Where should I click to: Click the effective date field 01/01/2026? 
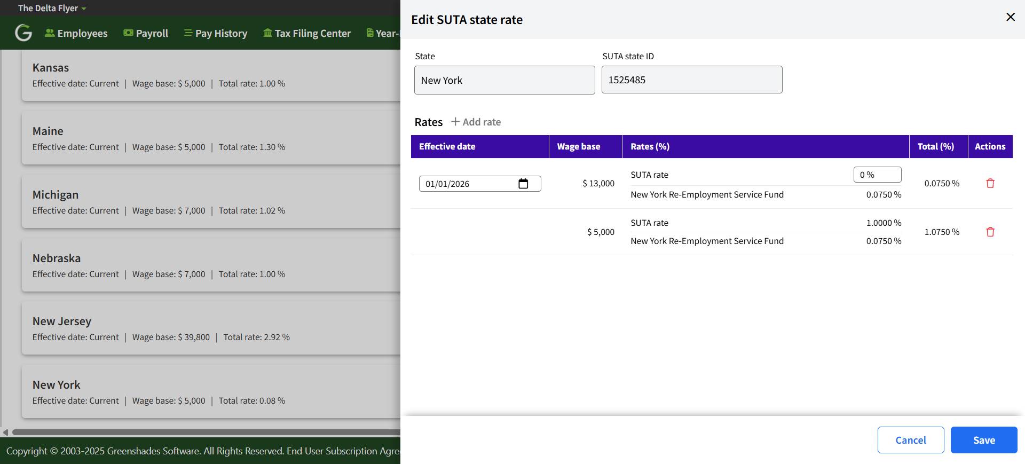[467, 184]
